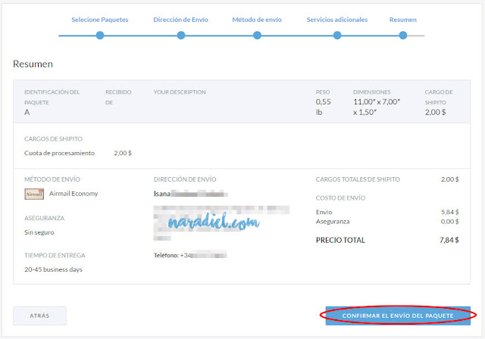This screenshot has height=339, width=485.
Task: Go back with the ATRÁS button
Action: pyautogui.click(x=39, y=316)
